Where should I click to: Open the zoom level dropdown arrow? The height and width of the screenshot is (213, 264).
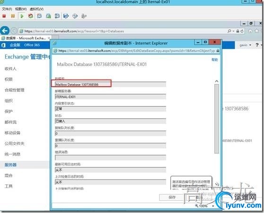213,206
